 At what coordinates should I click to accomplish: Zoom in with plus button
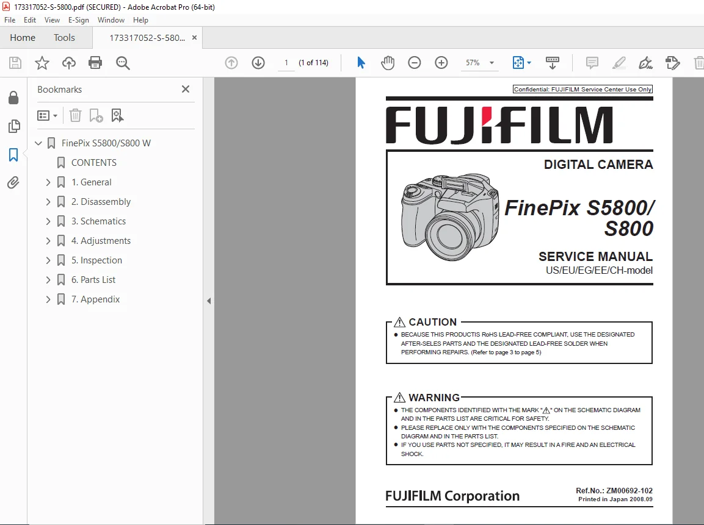[441, 63]
